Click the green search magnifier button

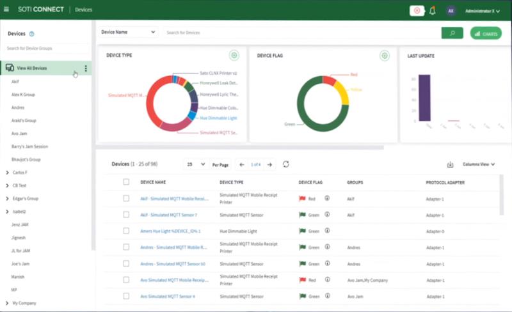click(452, 33)
